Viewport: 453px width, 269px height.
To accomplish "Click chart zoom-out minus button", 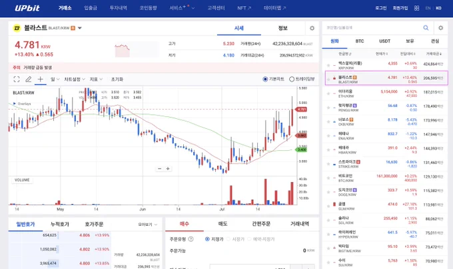I will (159, 169).
